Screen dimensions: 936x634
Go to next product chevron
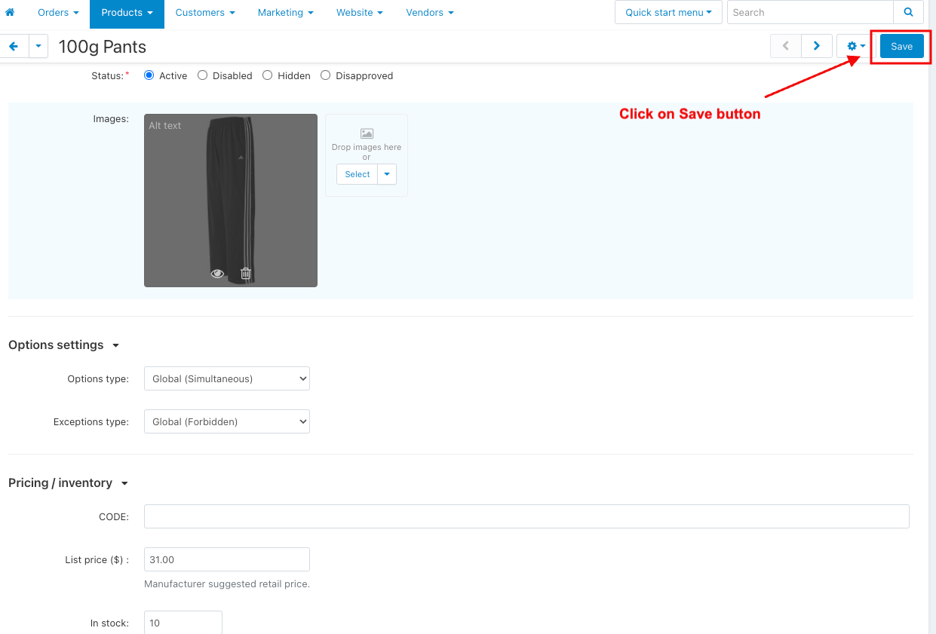tap(817, 46)
